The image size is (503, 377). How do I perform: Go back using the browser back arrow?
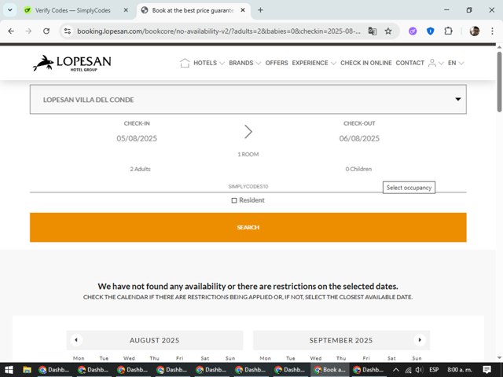pos(11,31)
